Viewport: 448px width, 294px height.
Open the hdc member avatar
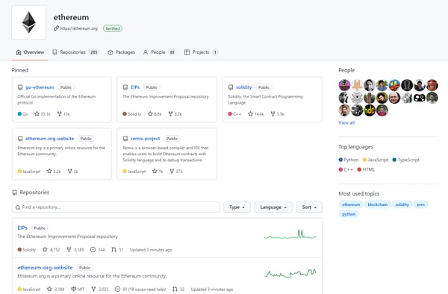[370, 110]
